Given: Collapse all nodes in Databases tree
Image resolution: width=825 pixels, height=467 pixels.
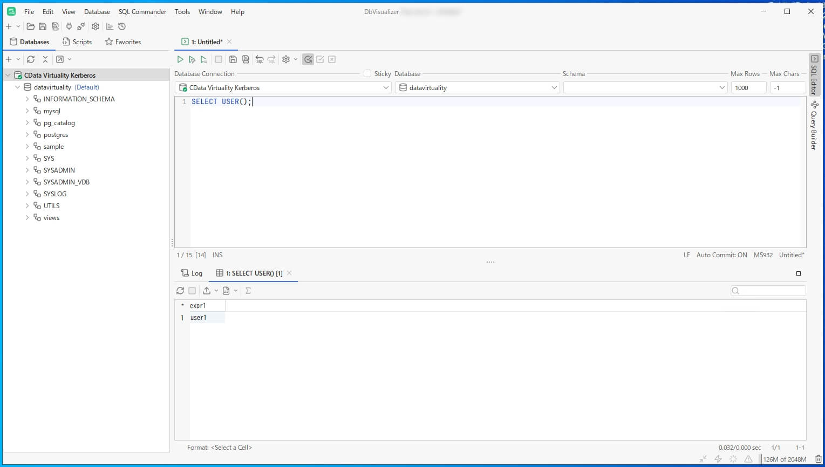Looking at the screenshot, I should coord(45,59).
